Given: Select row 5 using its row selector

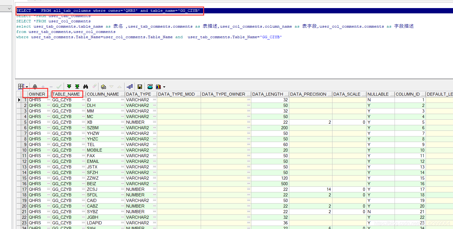Looking at the screenshot, I should (19, 122).
